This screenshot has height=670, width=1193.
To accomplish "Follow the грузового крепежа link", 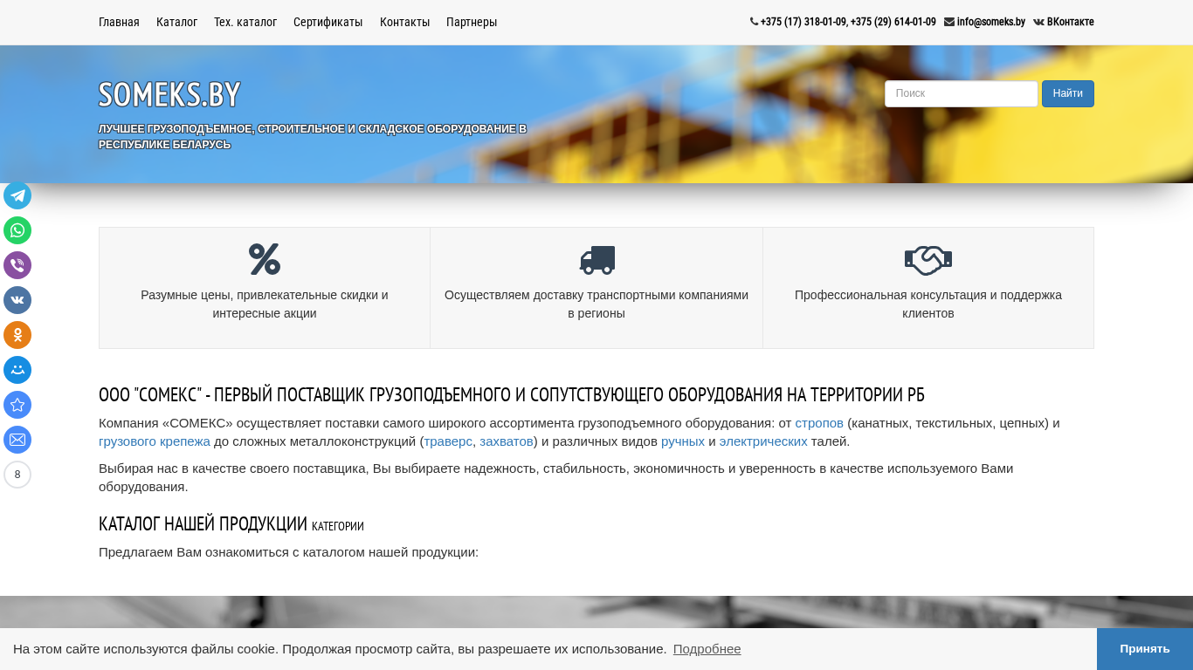I will (x=155, y=441).
